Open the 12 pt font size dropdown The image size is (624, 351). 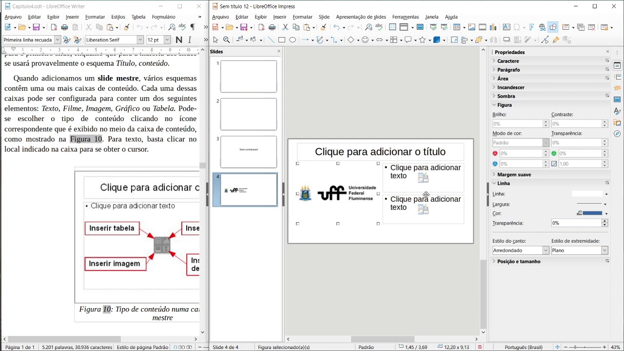(x=168, y=40)
